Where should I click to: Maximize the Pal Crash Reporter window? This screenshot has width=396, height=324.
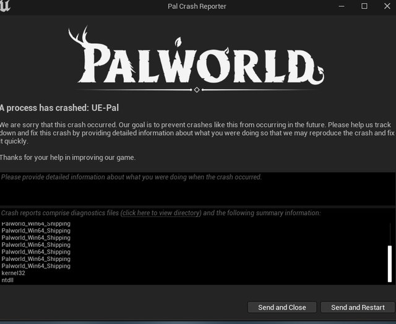[364, 6]
